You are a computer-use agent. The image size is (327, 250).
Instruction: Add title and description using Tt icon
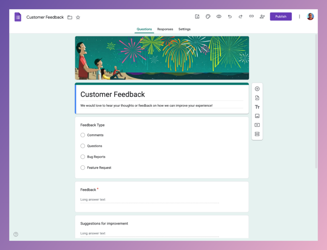(257, 107)
